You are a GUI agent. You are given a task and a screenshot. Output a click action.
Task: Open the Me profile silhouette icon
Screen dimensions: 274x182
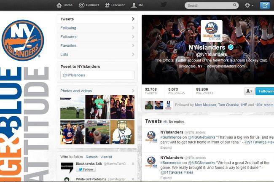click(134, 5)
